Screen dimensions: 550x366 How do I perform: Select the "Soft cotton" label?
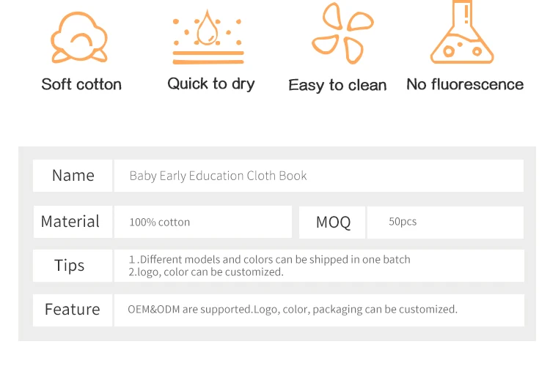pos(81,84)
